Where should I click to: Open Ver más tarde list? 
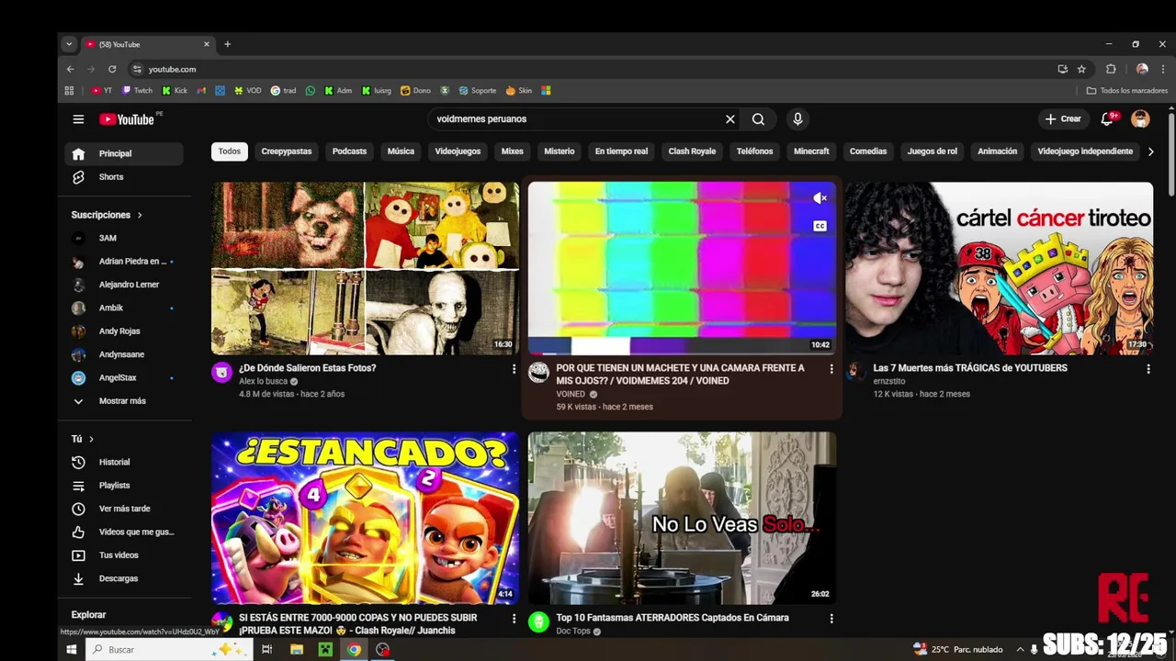124,509
